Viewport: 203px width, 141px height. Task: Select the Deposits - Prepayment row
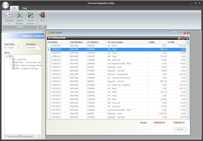coord(117,74)
